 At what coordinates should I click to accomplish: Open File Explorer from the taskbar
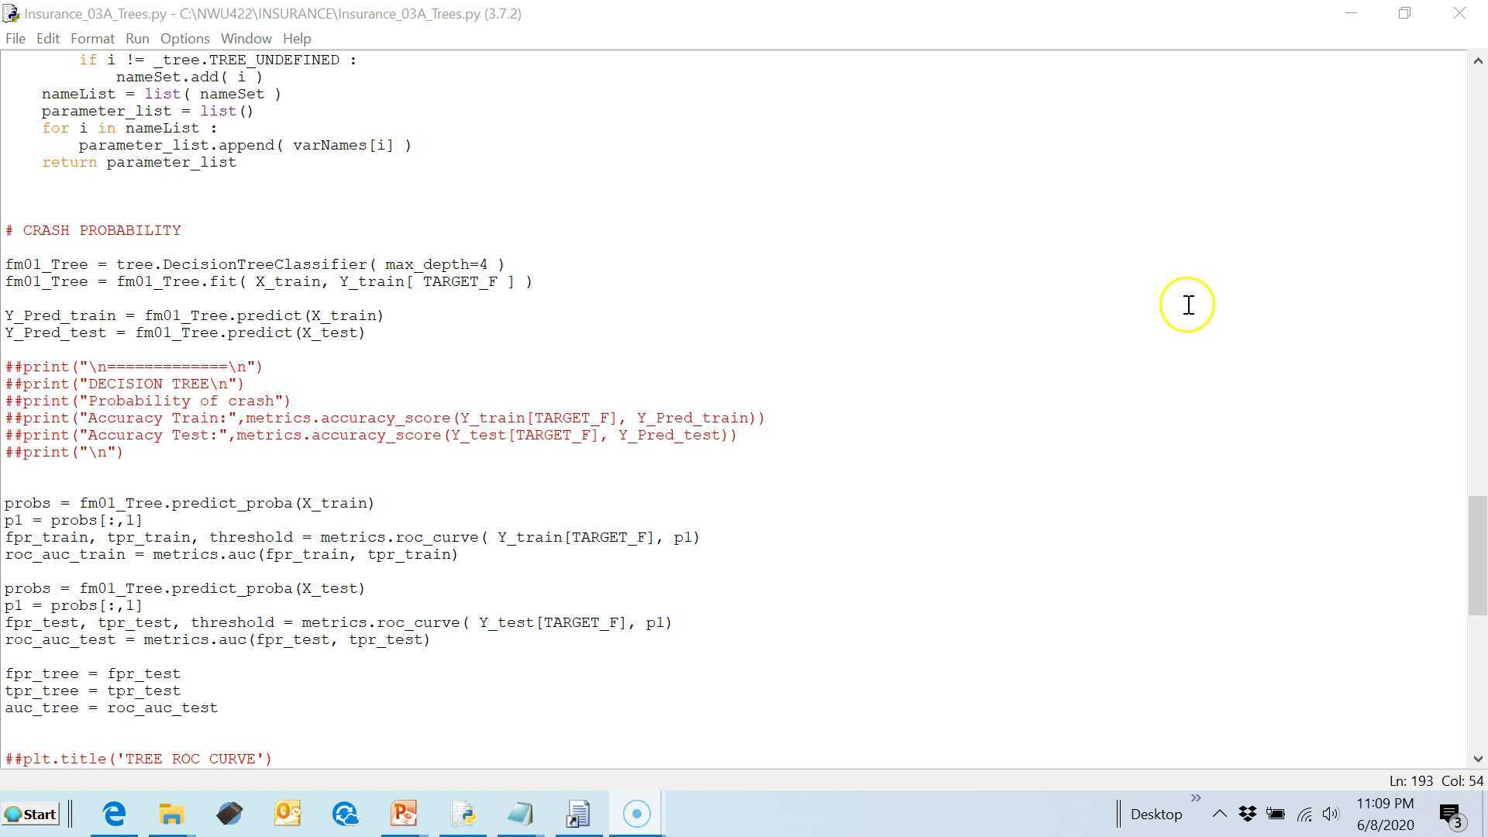click(x=171, y=814)
